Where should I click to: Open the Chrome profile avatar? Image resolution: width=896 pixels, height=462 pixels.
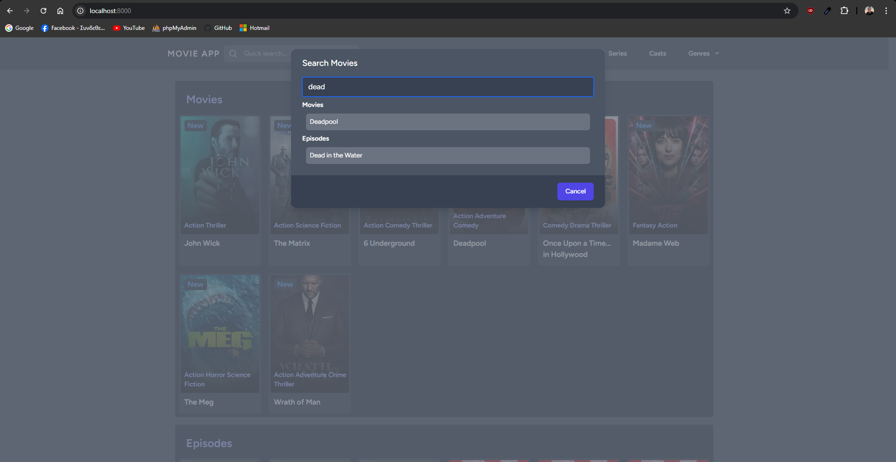pos(869,11)
